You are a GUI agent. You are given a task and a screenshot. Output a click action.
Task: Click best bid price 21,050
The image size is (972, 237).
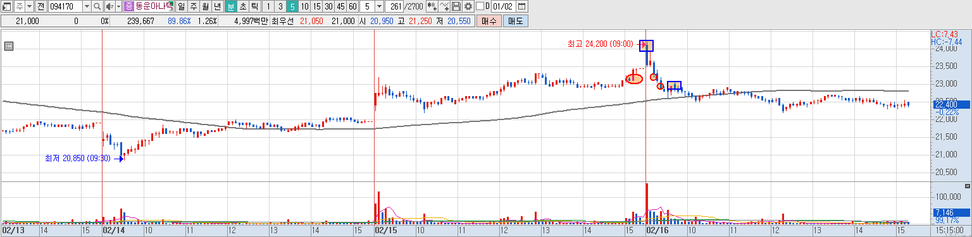point(311,21)
